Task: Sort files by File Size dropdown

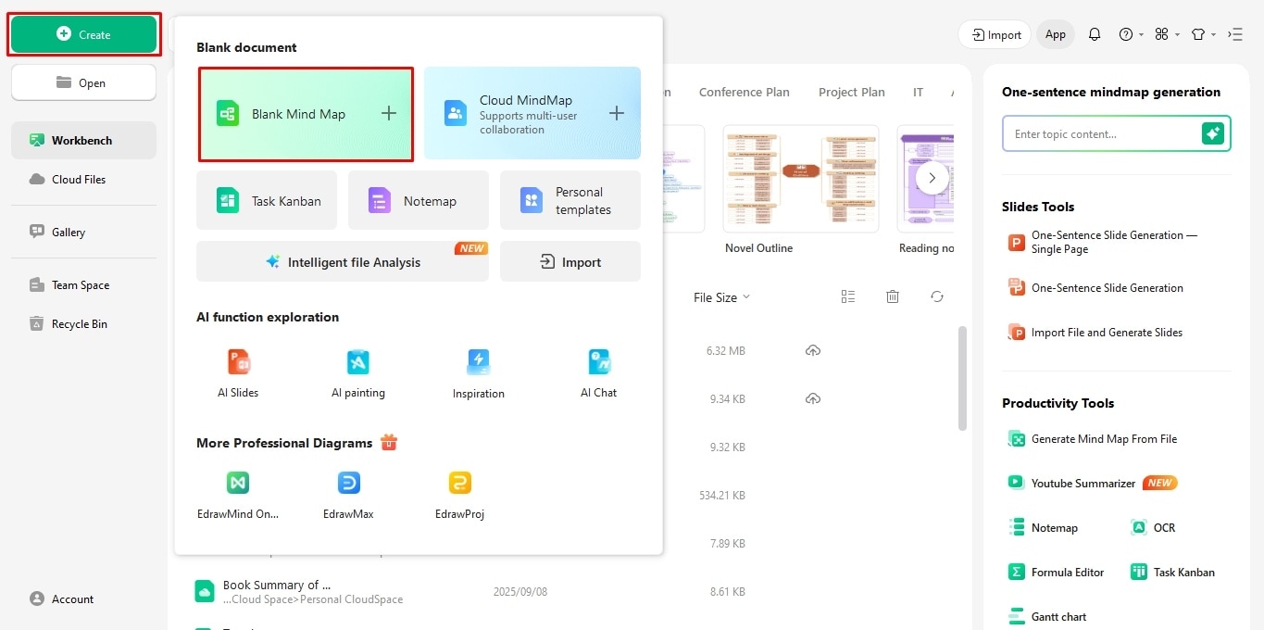Action: [721, 296]
